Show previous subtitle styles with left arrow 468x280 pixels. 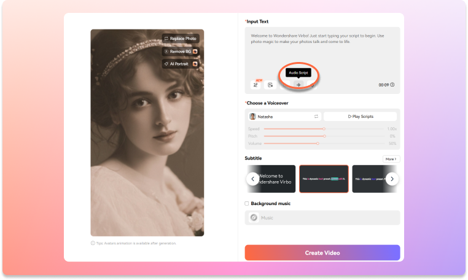(252, 179)
